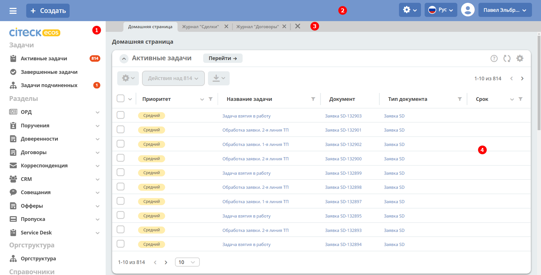Open task Задача взятия в работу for SD-132894
The image size is (541, 275).
tap(246, 245)
